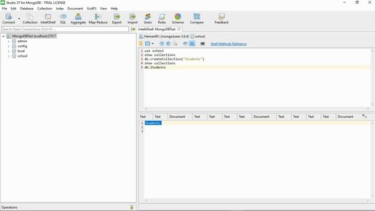Viewport: 375px width, 211px height.
Task: Open the save script dropdown arrow
Action: pos(152,43)
